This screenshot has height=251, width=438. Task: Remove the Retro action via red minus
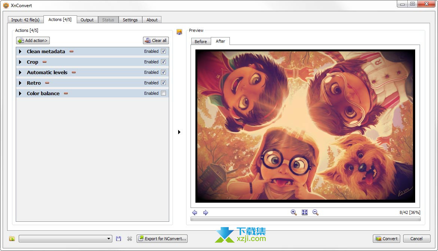pos(47,83)
